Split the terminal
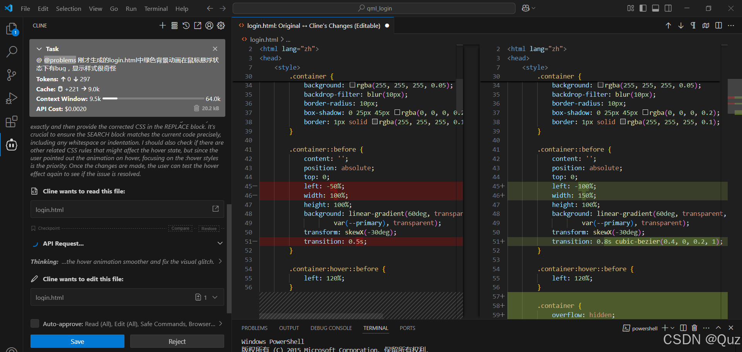This screenshot has height=352, width=742. (x=683, y=328)
